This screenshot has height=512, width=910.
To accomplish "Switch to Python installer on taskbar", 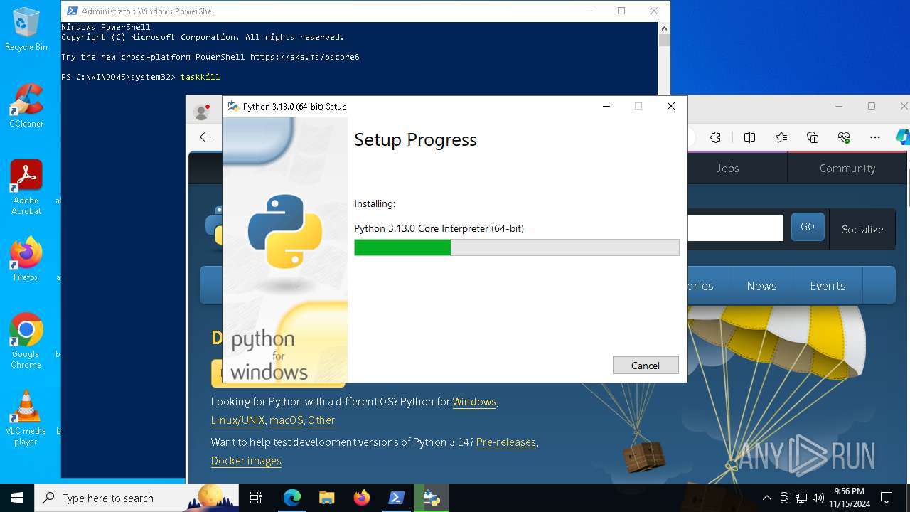I will tap(432, 498).
